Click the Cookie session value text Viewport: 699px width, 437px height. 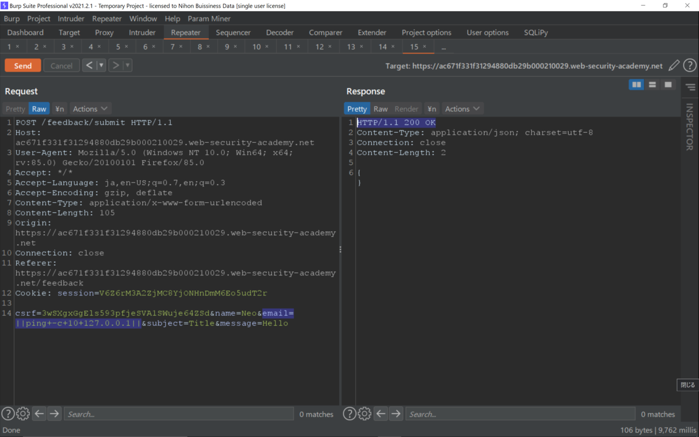pyautogui.click(x=183, y=293)
